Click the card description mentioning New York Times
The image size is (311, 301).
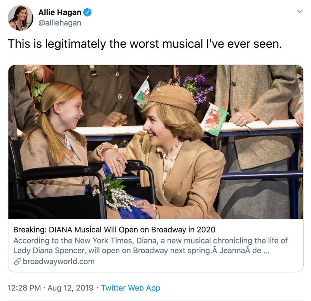coord(150,245)
